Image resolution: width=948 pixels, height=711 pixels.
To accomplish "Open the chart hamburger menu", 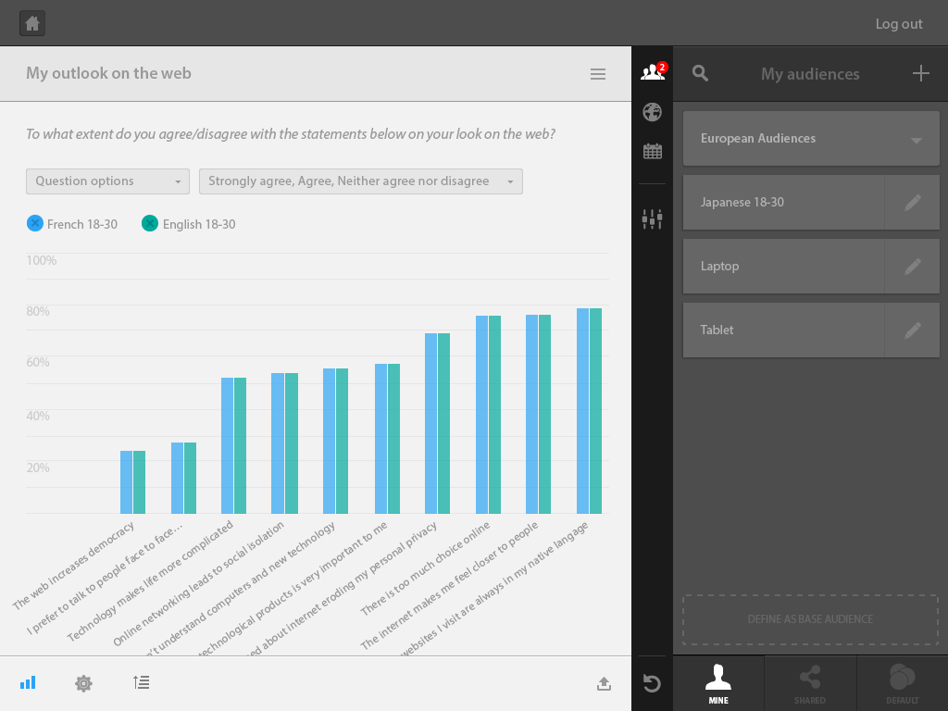I will pos(597,74).
